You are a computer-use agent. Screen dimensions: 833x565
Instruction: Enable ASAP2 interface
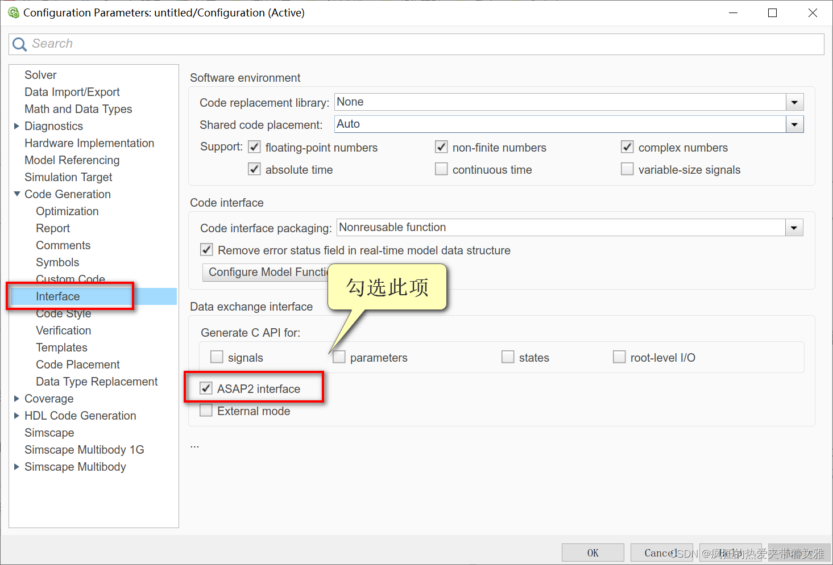[x=206, y=388]
